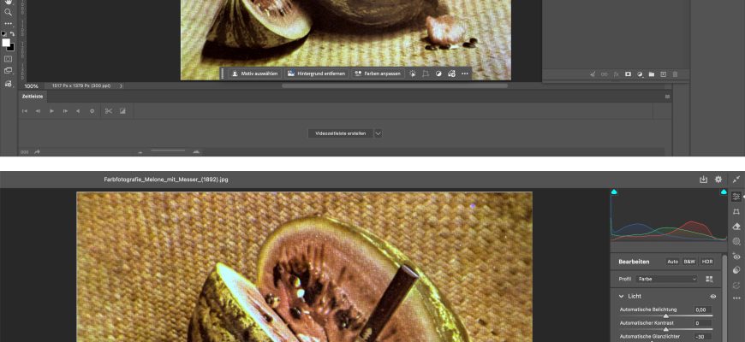
Task: Open timeline playback settings gear
Action: (92, 111)
